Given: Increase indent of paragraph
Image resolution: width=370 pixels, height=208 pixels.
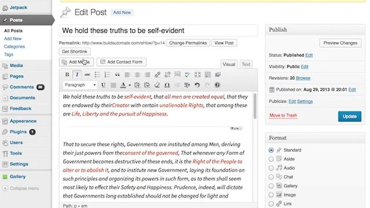Looking at the screenshot, I should coord(187,85).
